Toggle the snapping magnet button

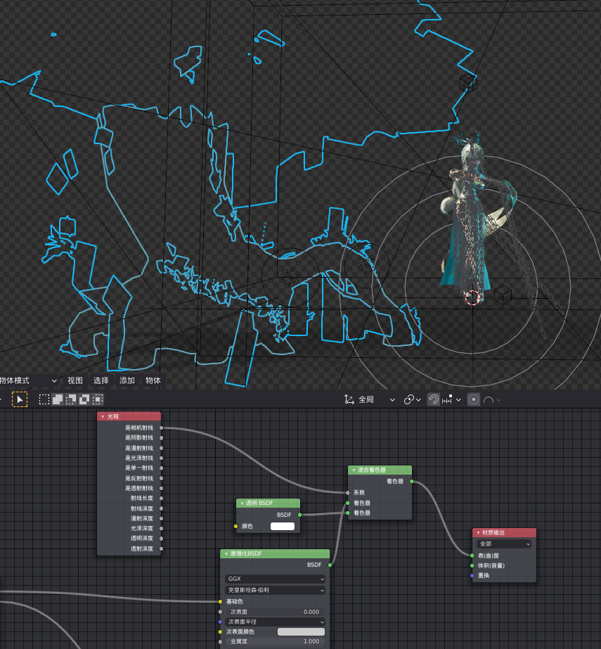coord(434,399)
